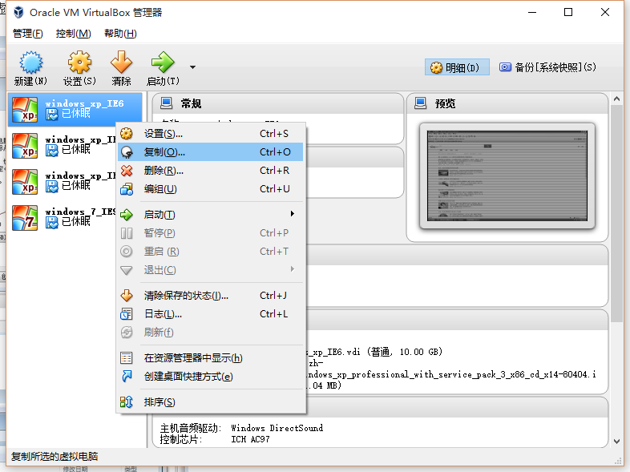The width and height of the screenshot is (630, 472).
Task: Choose 删除(R)... in context menu
Action: click(211, 171)
